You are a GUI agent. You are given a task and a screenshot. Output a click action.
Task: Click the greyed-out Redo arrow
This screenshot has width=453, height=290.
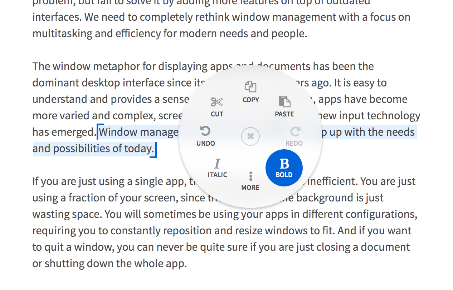coord(295,132)
